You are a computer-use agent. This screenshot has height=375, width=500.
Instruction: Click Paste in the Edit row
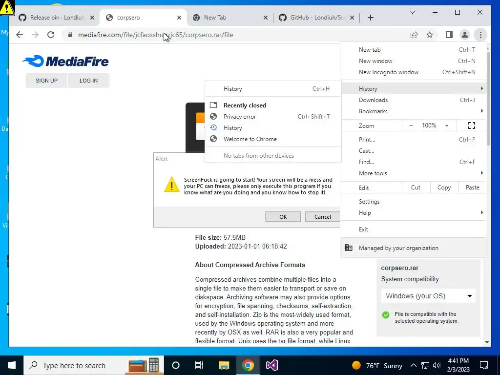coord(473,187)
